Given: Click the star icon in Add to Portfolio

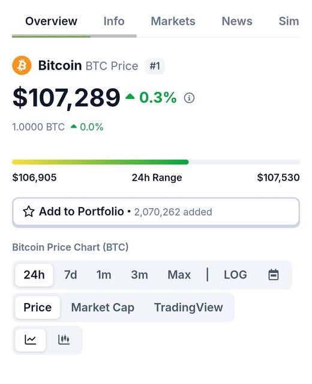Looking at the screenshot, I should (29, 212).
